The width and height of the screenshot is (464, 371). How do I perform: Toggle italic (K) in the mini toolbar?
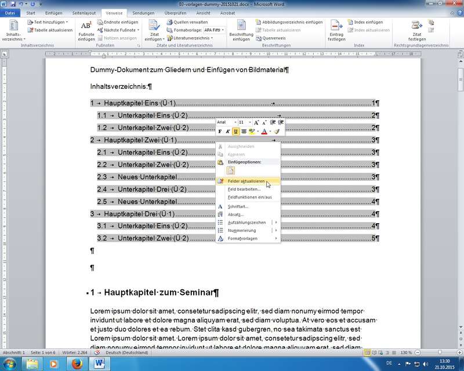[x=227, y=132]
